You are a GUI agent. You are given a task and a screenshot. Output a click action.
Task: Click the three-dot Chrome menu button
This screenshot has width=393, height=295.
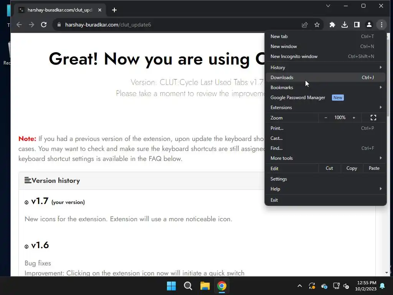point(381,25)
